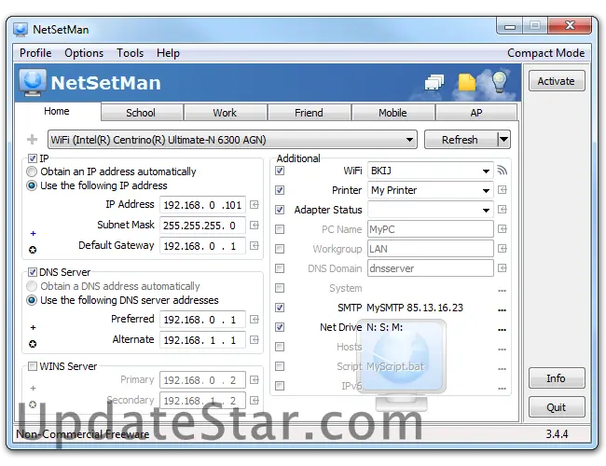Click the arrow icon next to Alternate DNS field
Viewport: 606px width, 466px height.
(x=255, y=340)
